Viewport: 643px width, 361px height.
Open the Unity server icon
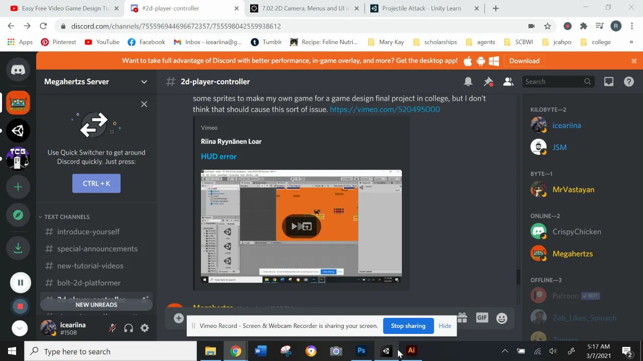coord(18,131)
